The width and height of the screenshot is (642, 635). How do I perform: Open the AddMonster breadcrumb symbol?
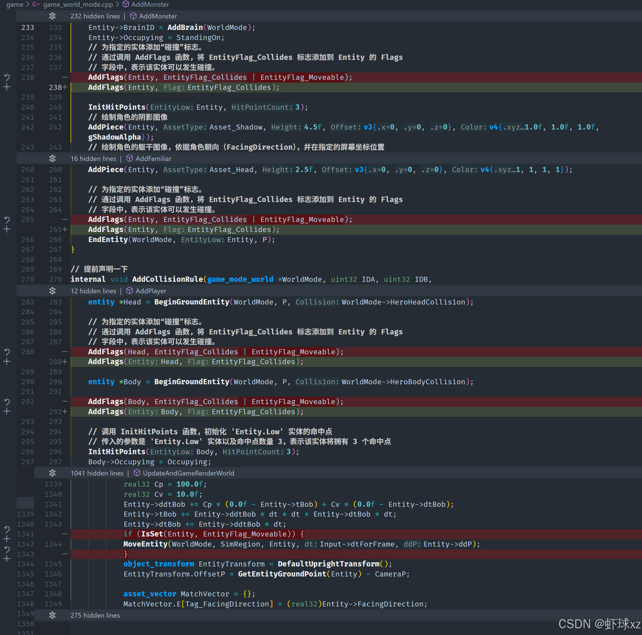[150, 4]
